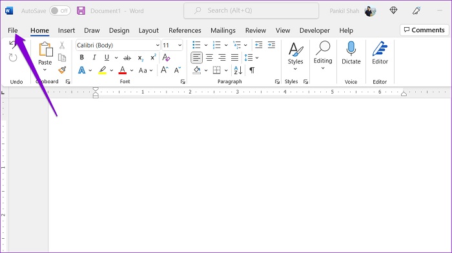Click the Search (Alt+Q) box
The image size is (452, 253).
click(x=251, y=11)
